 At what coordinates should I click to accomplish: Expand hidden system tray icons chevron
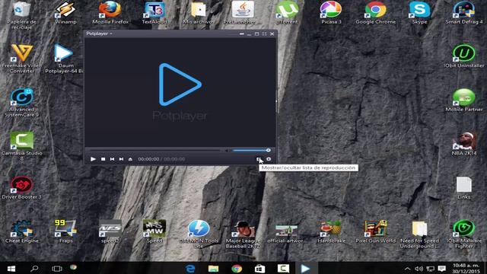[x=408, y=269]
